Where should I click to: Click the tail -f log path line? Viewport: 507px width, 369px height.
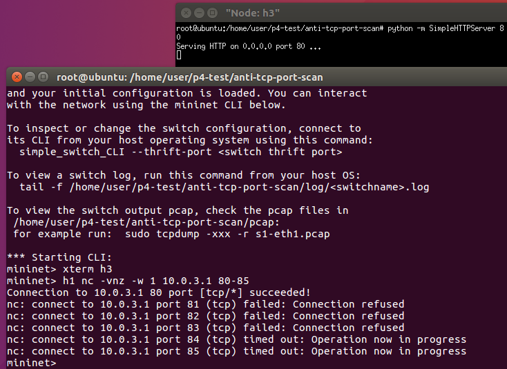pos(224,187)
